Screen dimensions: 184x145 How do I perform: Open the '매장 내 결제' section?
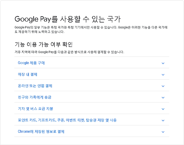click(x=92, y=74)
